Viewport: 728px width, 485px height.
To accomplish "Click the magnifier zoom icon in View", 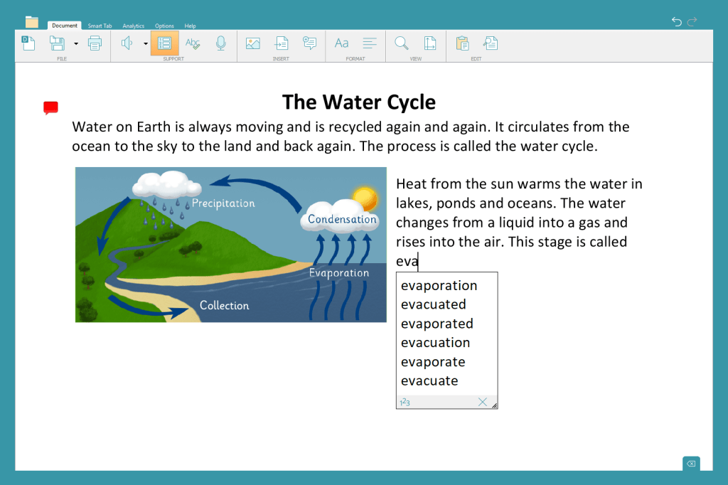I will tap(401, 43).
